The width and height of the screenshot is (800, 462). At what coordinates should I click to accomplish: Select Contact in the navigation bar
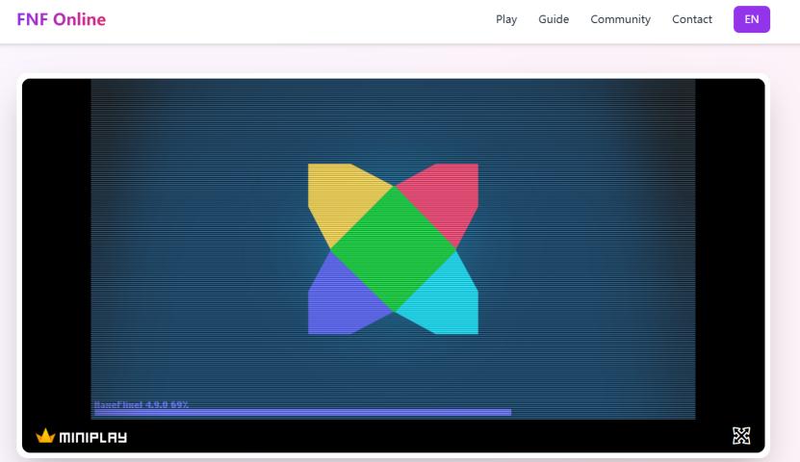point(692,19)
